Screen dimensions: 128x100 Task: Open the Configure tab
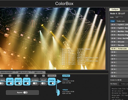click(115, 9)
